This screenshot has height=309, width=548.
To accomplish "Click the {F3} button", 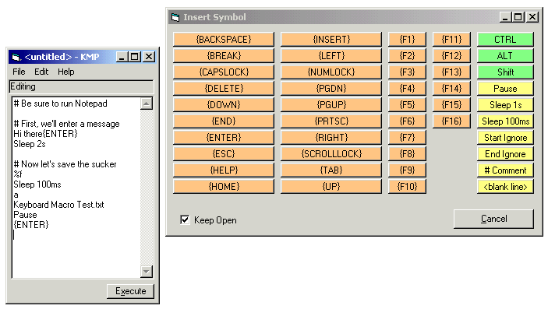I will [x=407, y=72].
